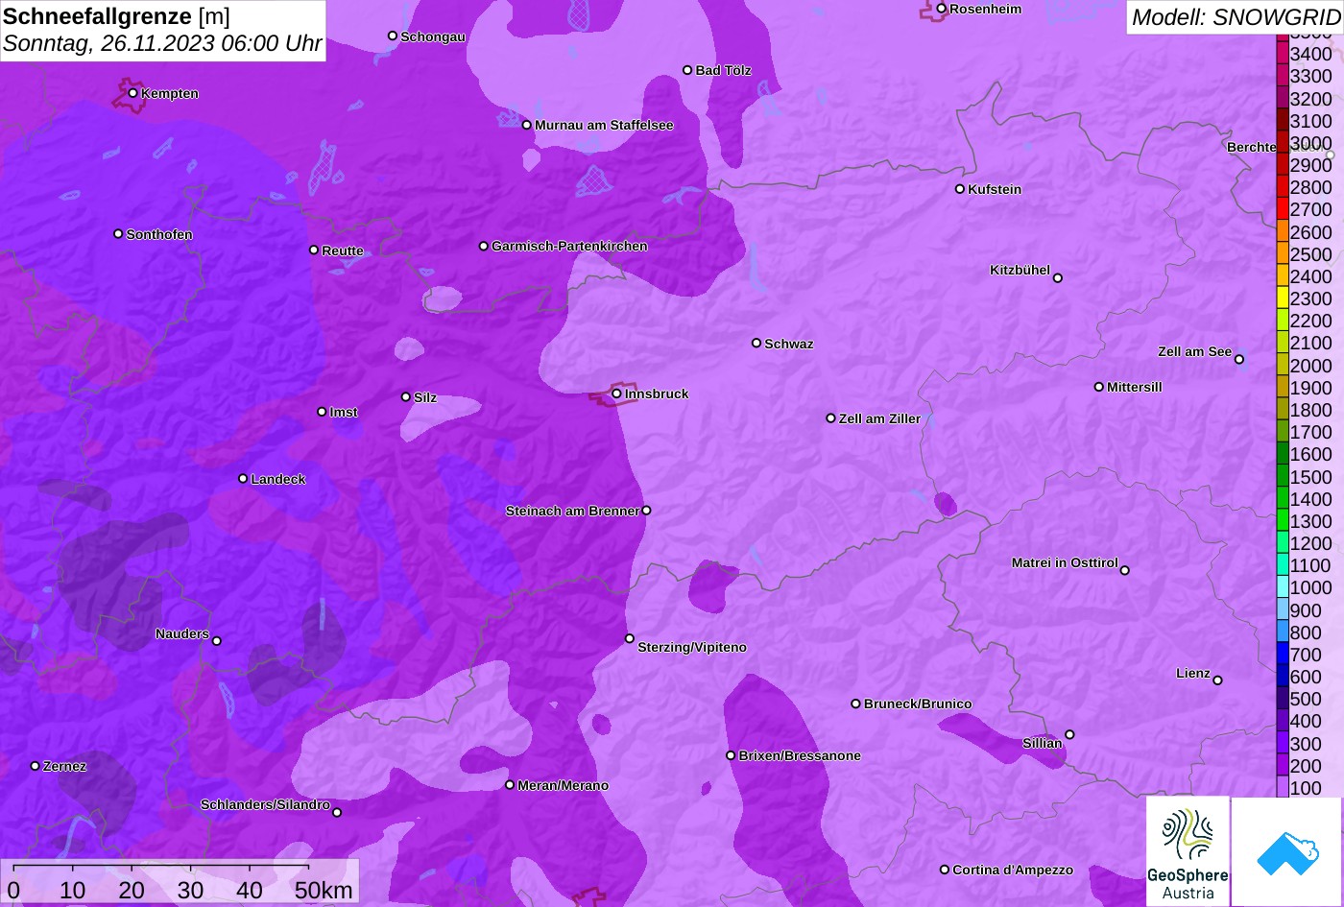The image size is (1344, 907).
Task: Select the Zernez marker dot
Action: pos(36,766)
